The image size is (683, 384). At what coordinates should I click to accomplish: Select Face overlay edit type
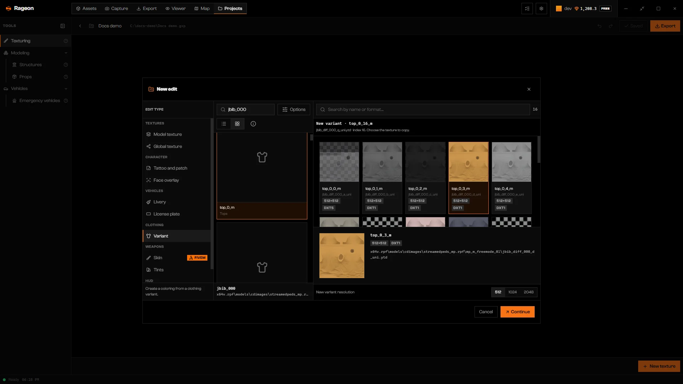tap(176, 180)
